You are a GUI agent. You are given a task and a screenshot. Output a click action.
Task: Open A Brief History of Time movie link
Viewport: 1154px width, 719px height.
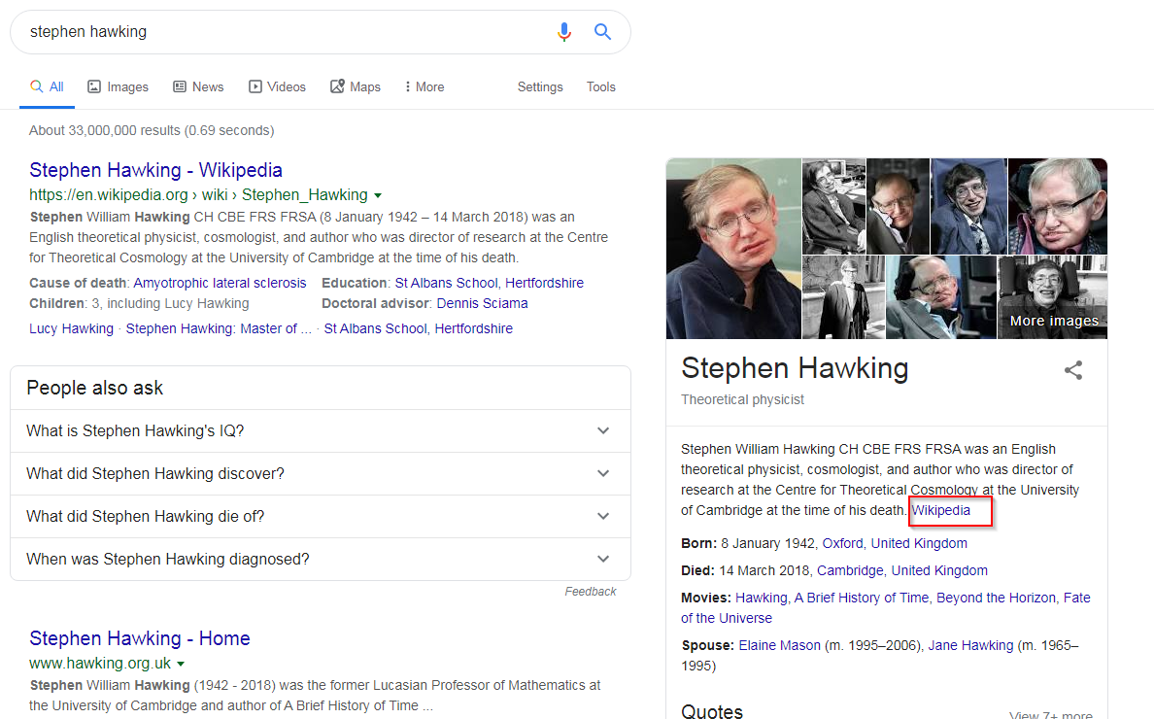(x=861, y=598)
